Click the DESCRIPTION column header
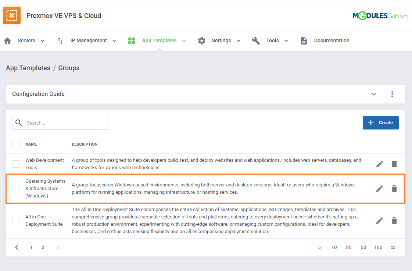 point(85,144)
